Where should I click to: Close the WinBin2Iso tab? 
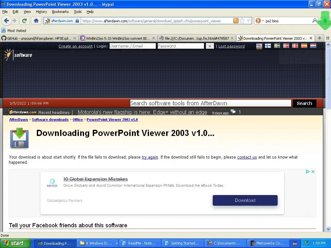tap(154, 38)
